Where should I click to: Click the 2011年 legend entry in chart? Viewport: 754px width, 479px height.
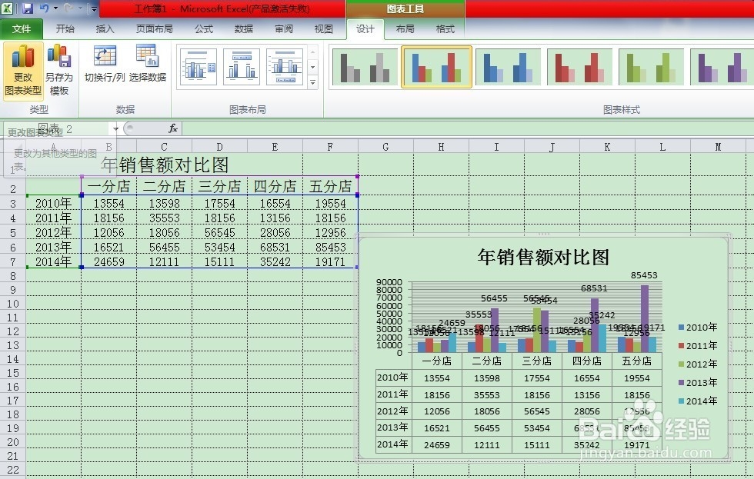(x=698, y=345)
